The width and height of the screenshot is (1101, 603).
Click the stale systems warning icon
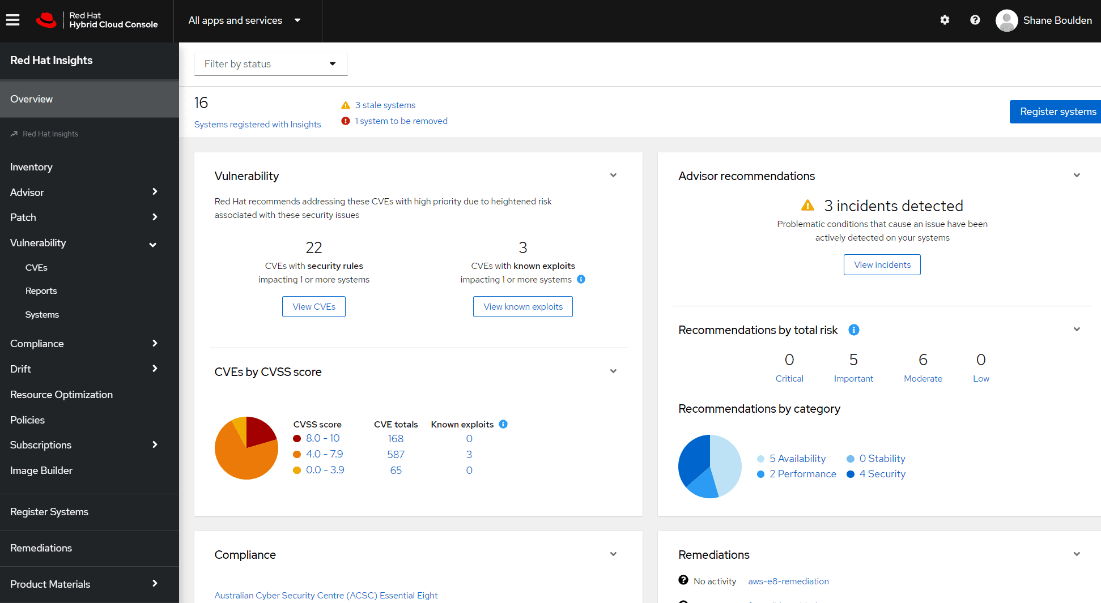point(346,105)
